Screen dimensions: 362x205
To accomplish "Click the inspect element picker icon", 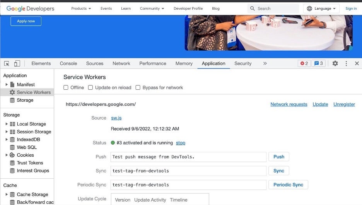I will [7, 63].
